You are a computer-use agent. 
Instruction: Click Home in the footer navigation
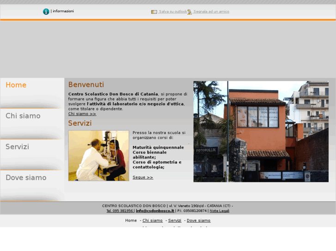click(x=131, y=221)
